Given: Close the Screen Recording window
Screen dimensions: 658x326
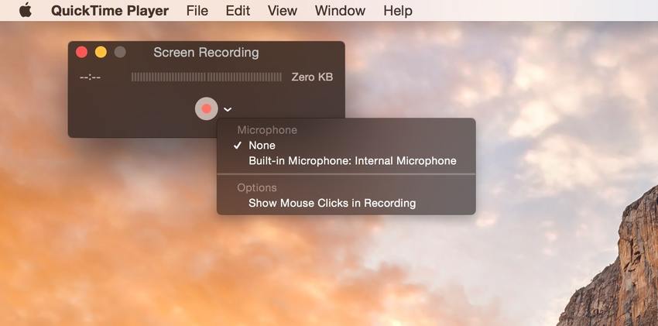Looking at the screenshot, I should coord(81,53).
